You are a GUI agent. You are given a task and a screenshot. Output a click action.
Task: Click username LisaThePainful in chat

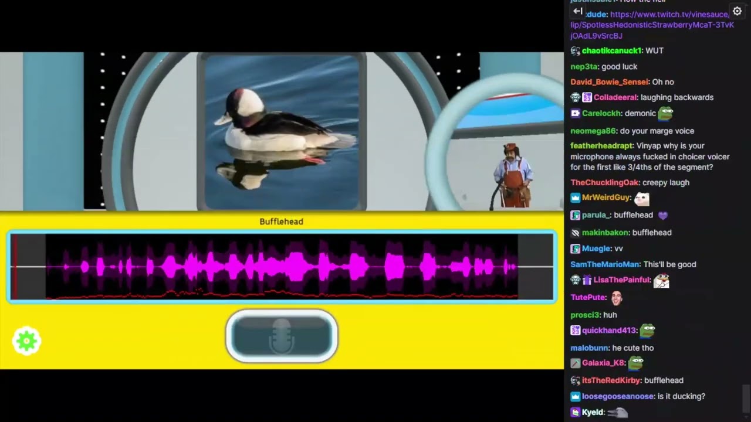[622, 280]
